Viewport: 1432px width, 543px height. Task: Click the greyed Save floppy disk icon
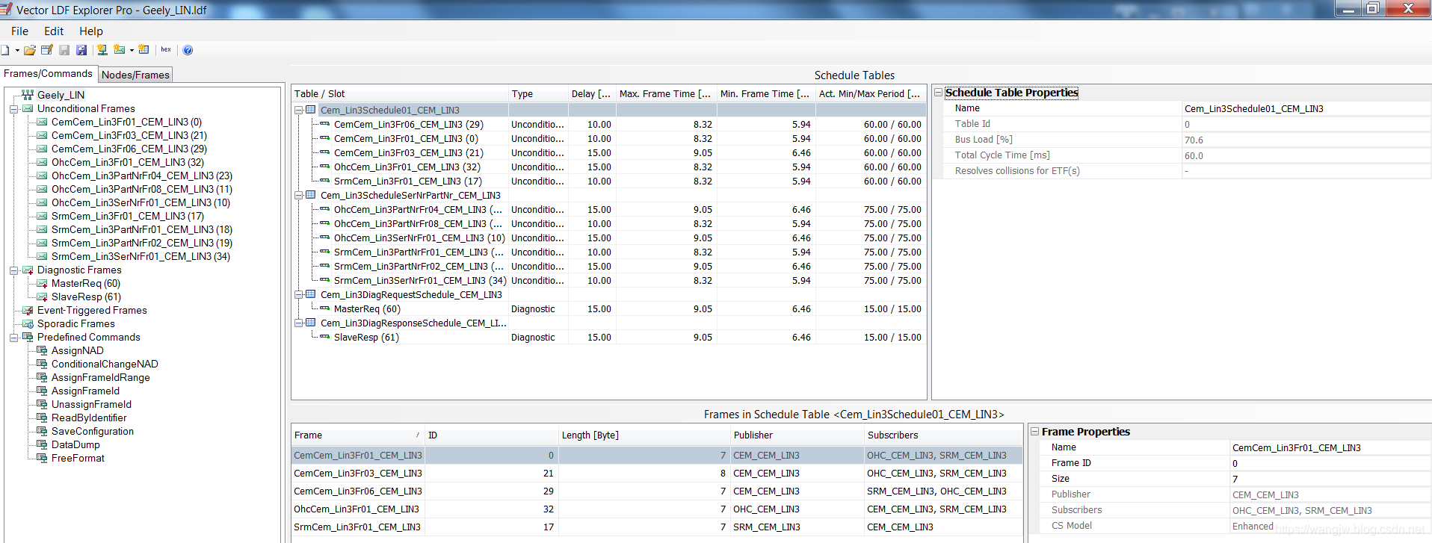(64, 50)
